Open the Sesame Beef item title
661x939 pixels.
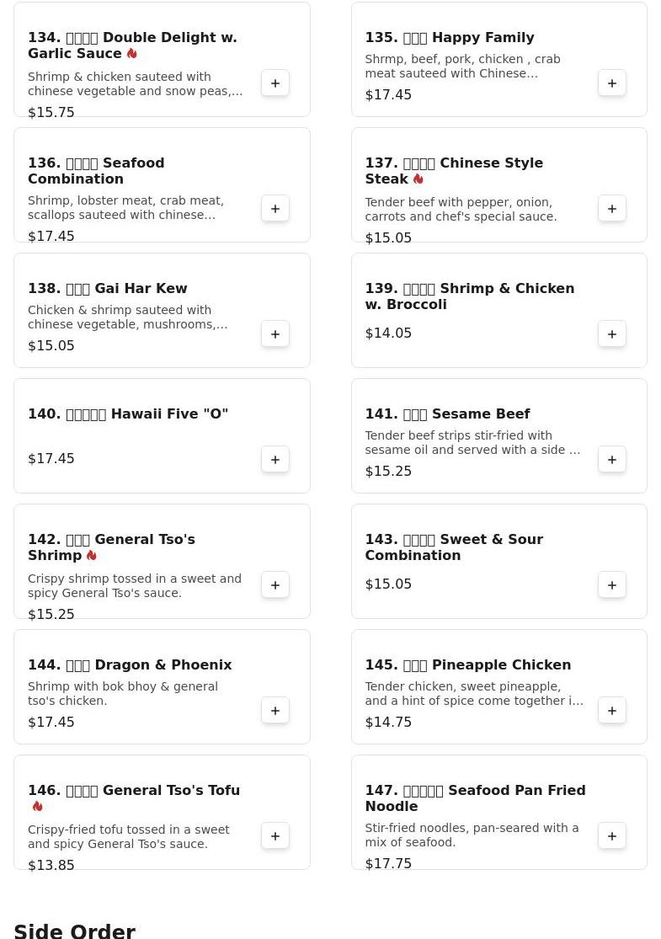[x=447, y=413]
